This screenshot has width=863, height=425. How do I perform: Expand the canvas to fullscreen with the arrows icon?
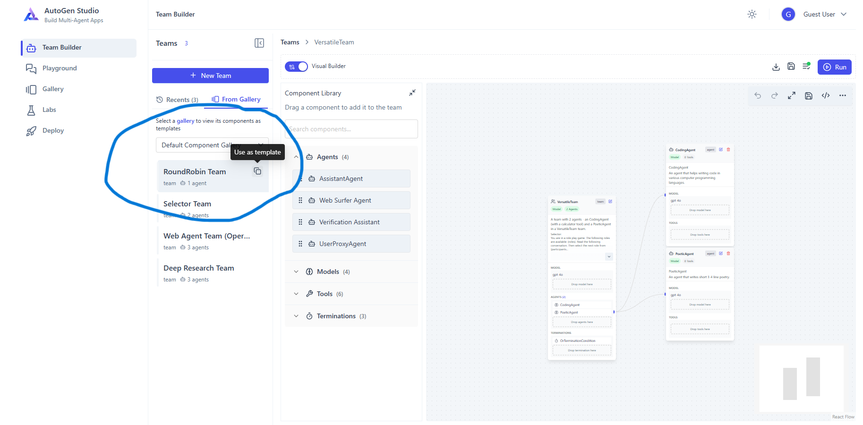(x=792, y=95)
